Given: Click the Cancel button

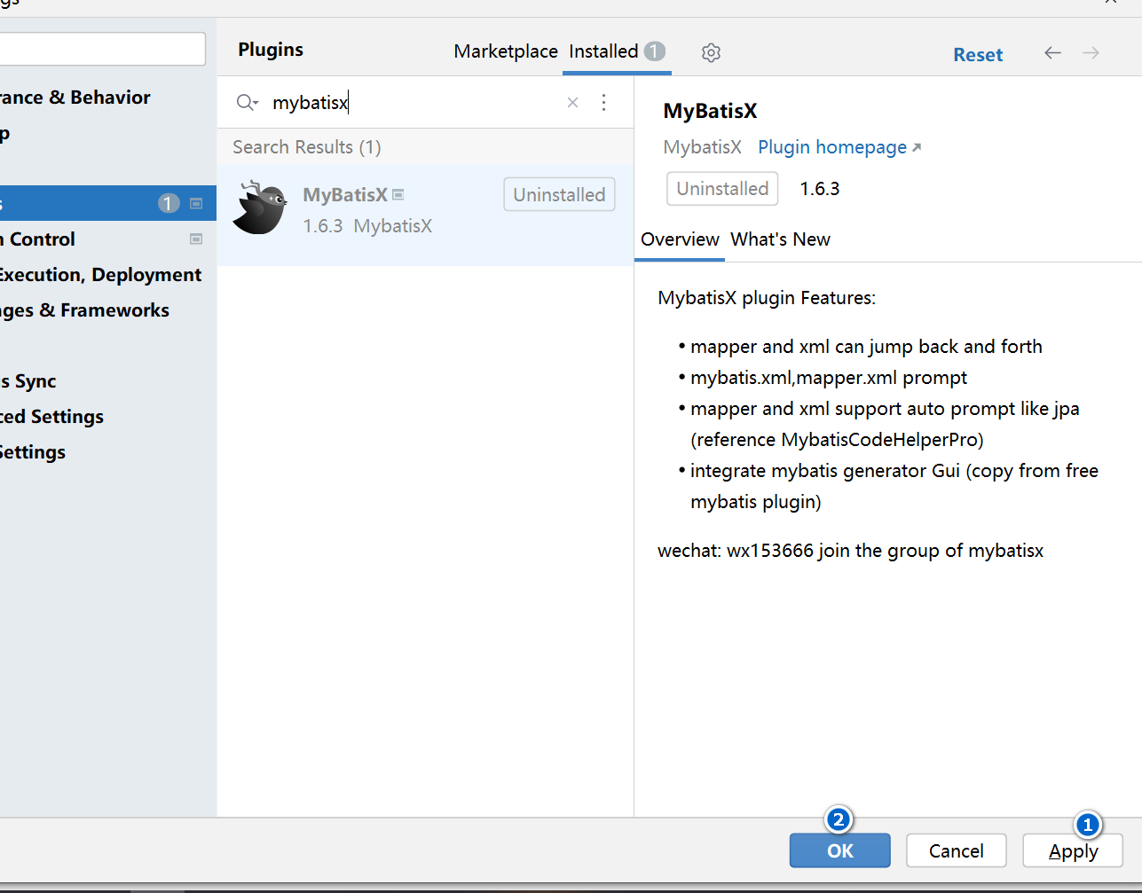Looking at the screenshot, I should coord(956,851).
